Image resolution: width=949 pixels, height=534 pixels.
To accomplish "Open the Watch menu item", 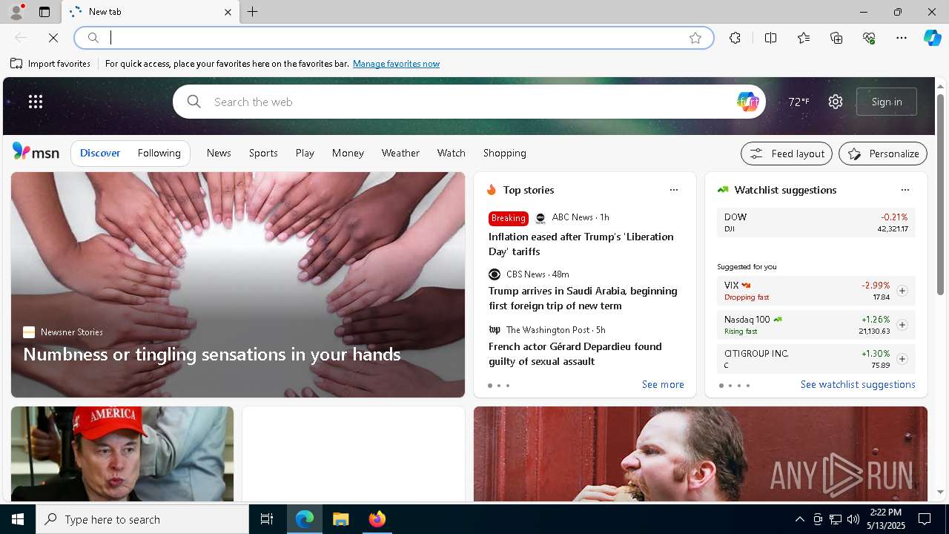I will tap(451, 153).
